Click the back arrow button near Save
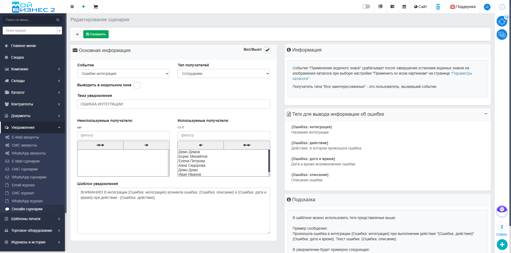Image resolution: width=511 pixels, height=253 pixels. tap(77, 34)
